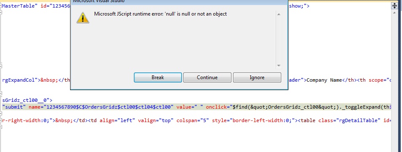
Task: Click the "submit" attribute value in highlighted line
Action: [x=14, y=107]
